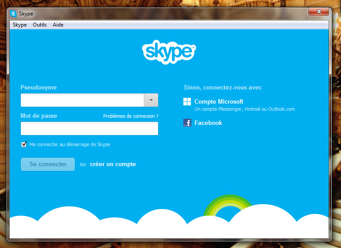Click the Skype icon in title bar
The height and width of the screenshot is (248, 341).
click(13, 14)
